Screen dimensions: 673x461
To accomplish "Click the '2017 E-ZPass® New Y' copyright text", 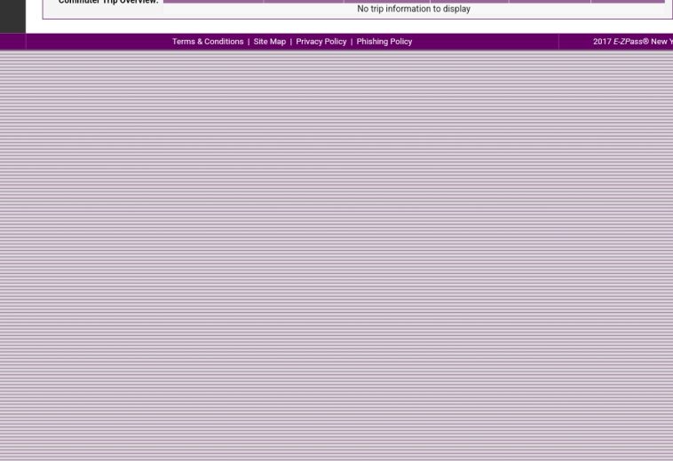I will 633,42.
